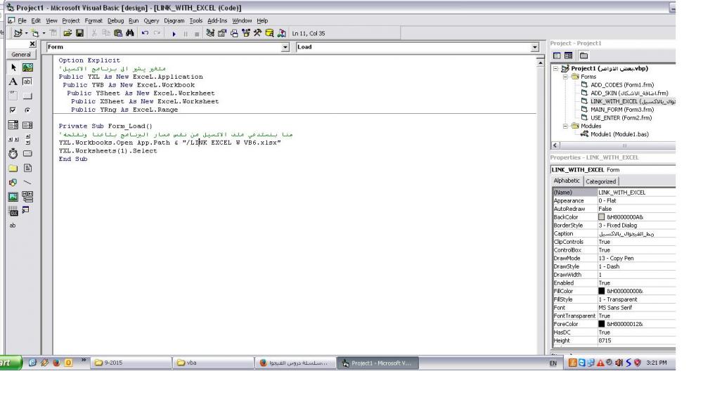The height and width of the screenshot is (395, 703).
Task: Select the Frame control tool
Action: 13,96
